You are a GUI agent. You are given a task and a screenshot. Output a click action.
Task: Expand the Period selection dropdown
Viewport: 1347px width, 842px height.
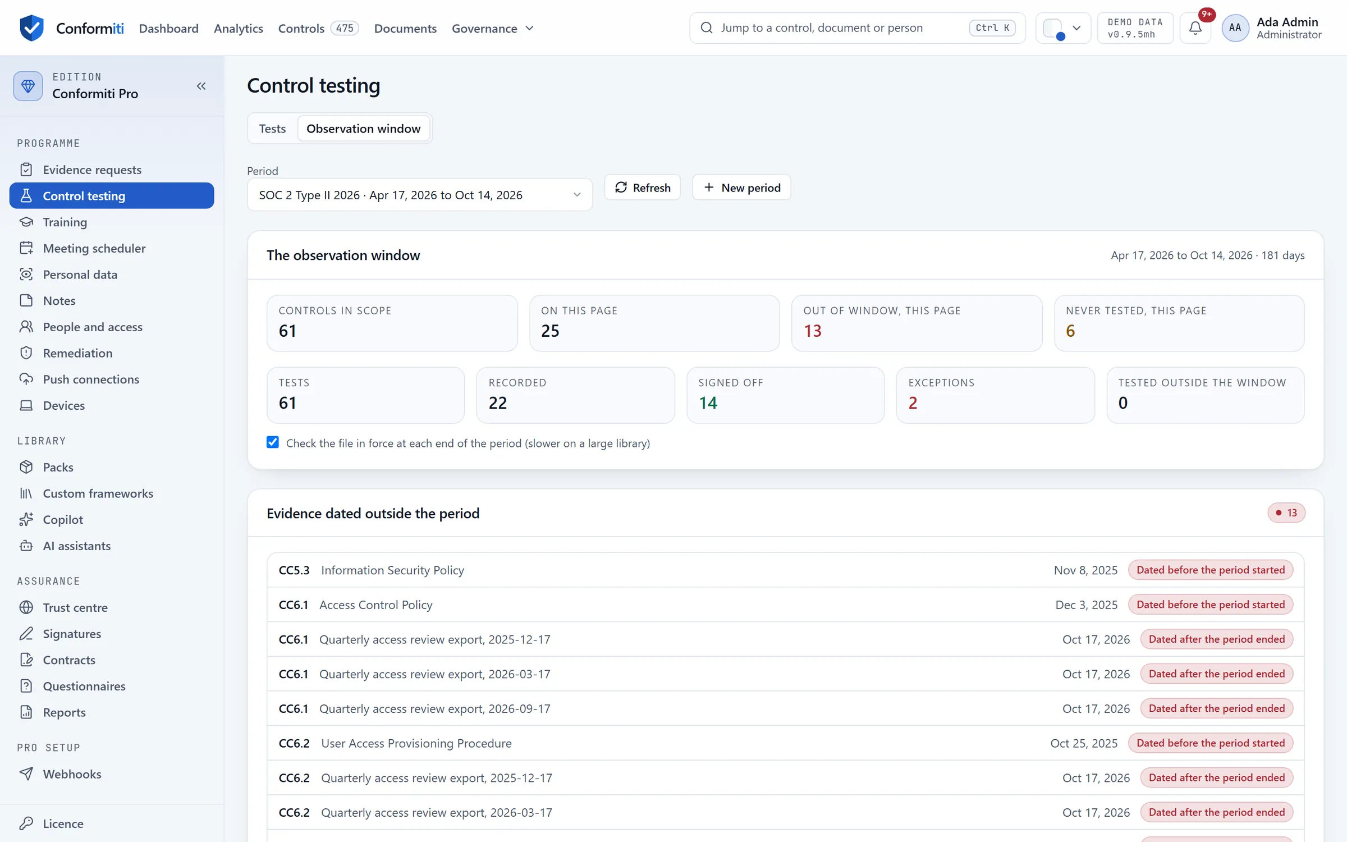pyautogui.click(x=420, y=195)
